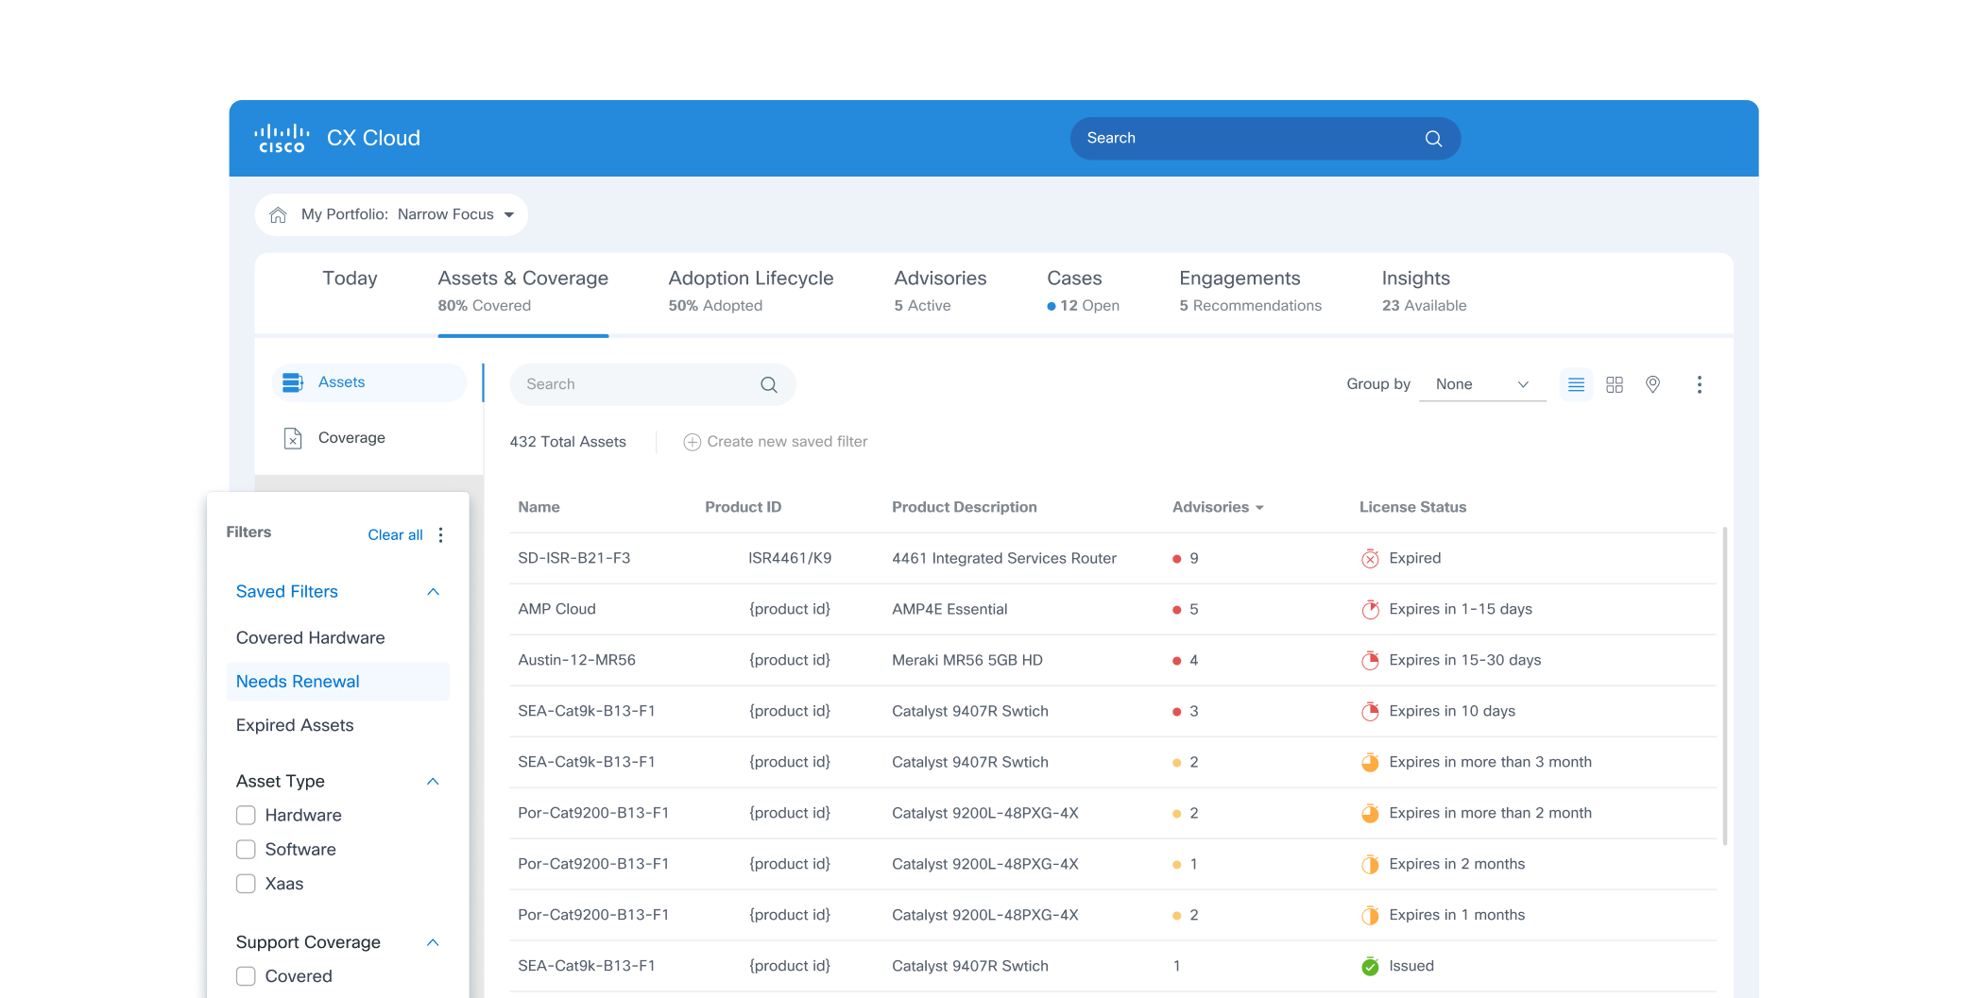This screenshot has height=998, width=1967.
Task: Select the Needs Renewal saved filter
Action: point(297,681)
